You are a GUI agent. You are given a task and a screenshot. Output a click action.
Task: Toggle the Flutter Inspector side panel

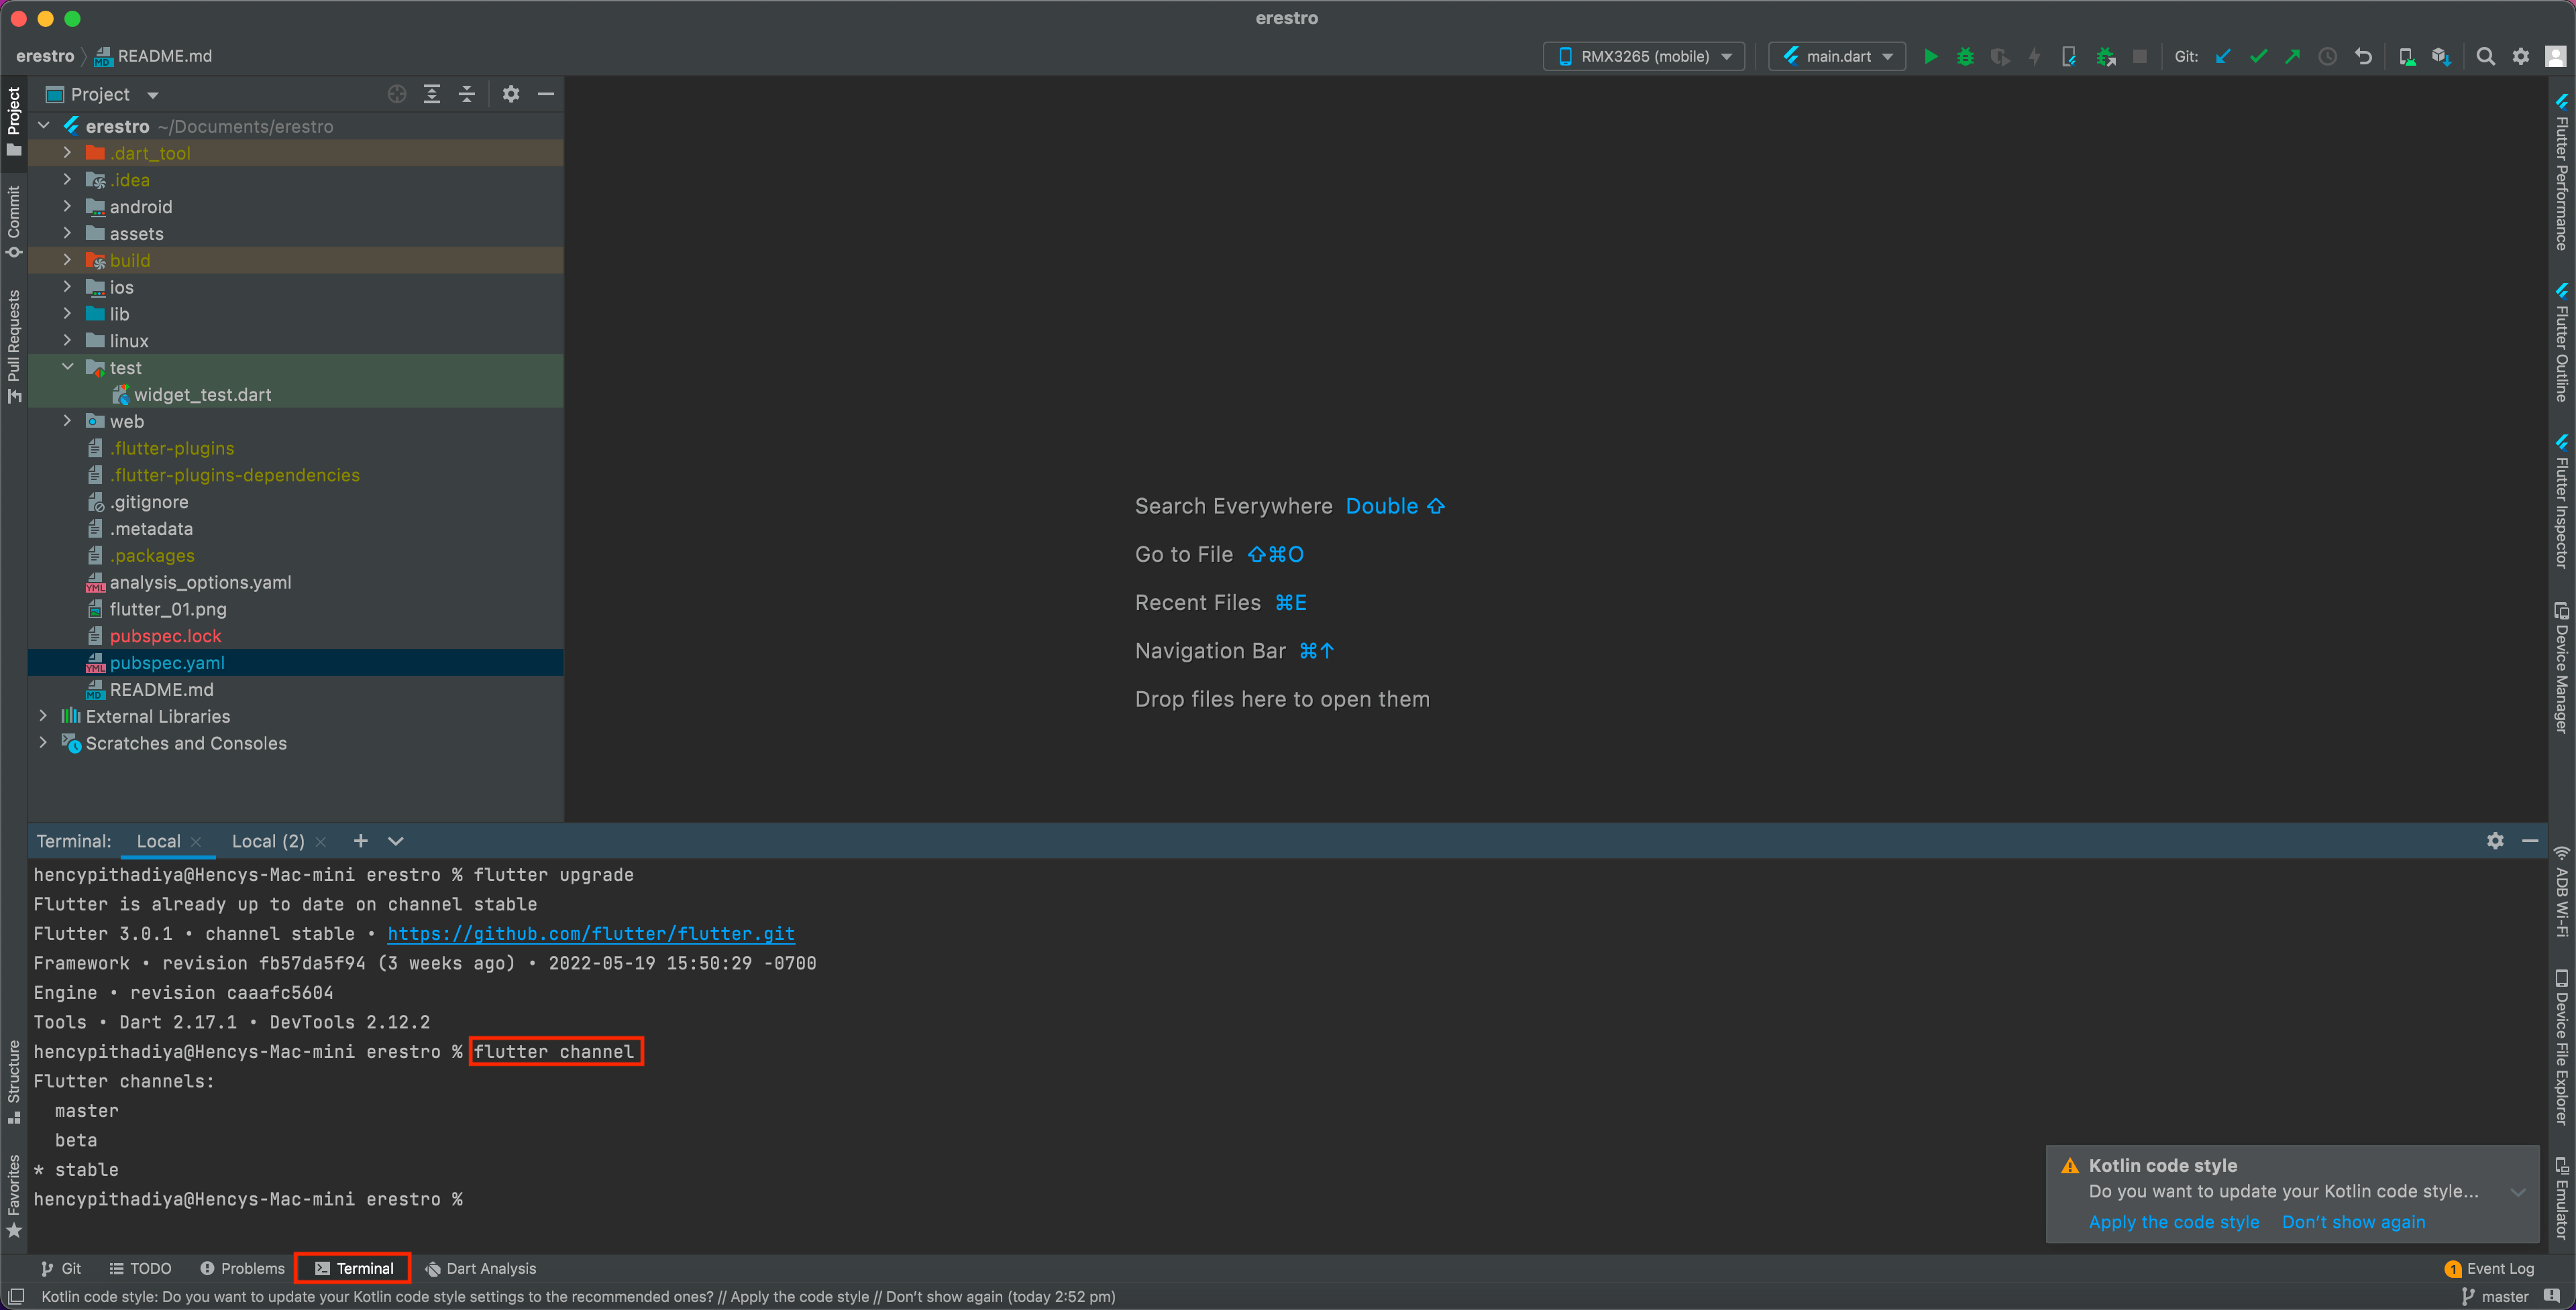pos(2561,501)
